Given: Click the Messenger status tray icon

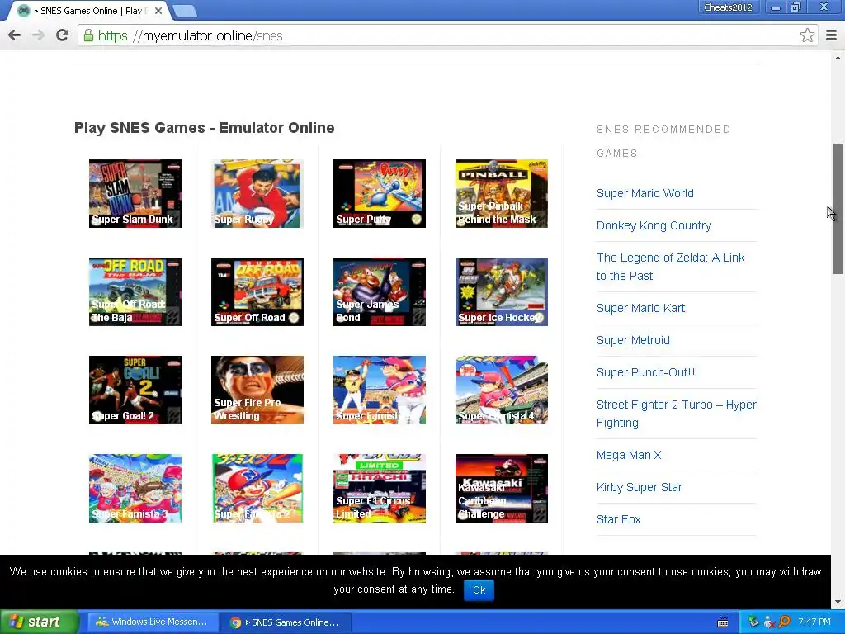Looking at the screenshot, I should point(769,622).
